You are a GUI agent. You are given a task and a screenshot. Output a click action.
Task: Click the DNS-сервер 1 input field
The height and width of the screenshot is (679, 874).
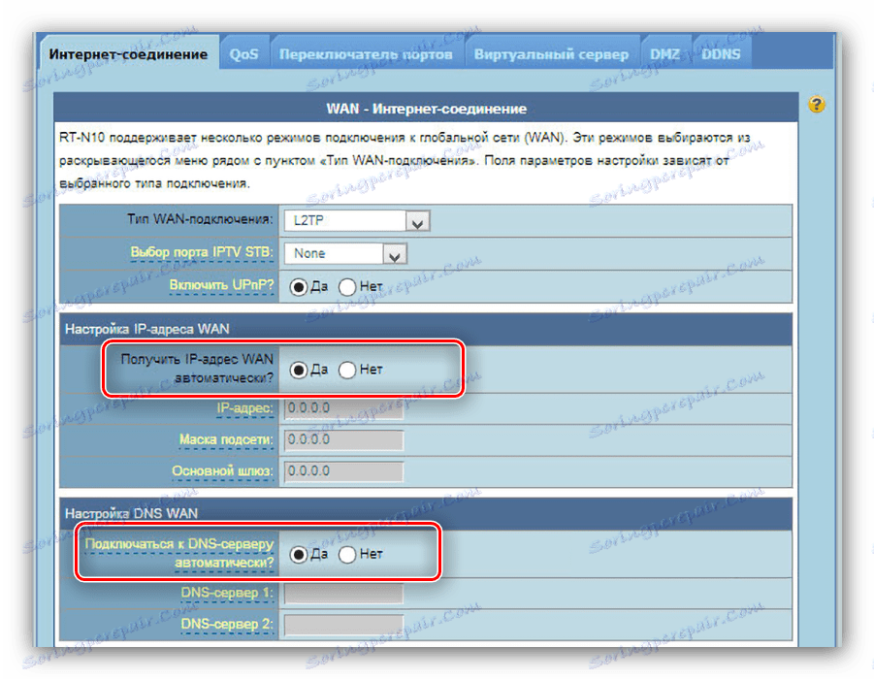[343, 593]
